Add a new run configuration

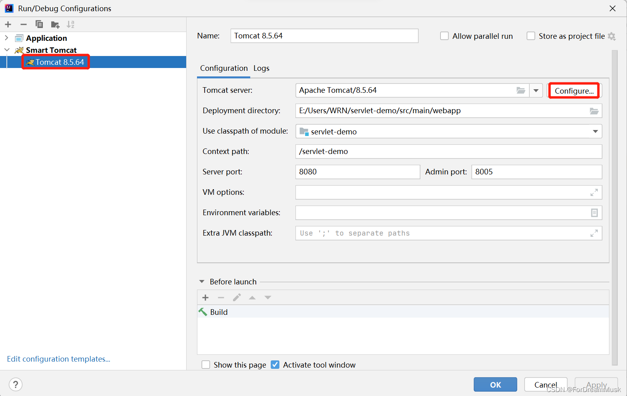[x=8, y=24]
